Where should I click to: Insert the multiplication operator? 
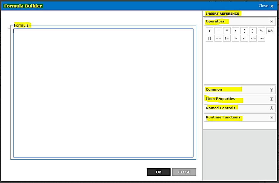[227, 30]
